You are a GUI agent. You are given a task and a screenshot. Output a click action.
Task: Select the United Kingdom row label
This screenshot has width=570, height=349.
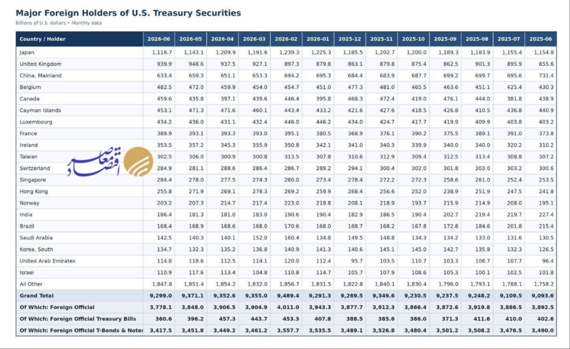point(40,64)
